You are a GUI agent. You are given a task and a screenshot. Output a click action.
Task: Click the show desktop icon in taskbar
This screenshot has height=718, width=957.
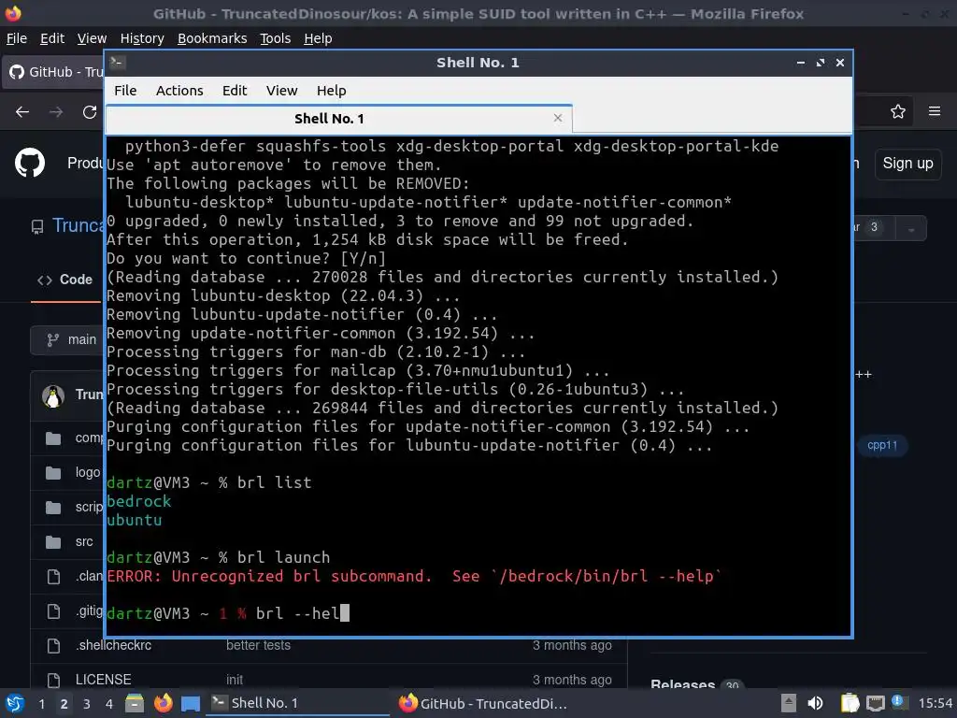coord(191,704)
